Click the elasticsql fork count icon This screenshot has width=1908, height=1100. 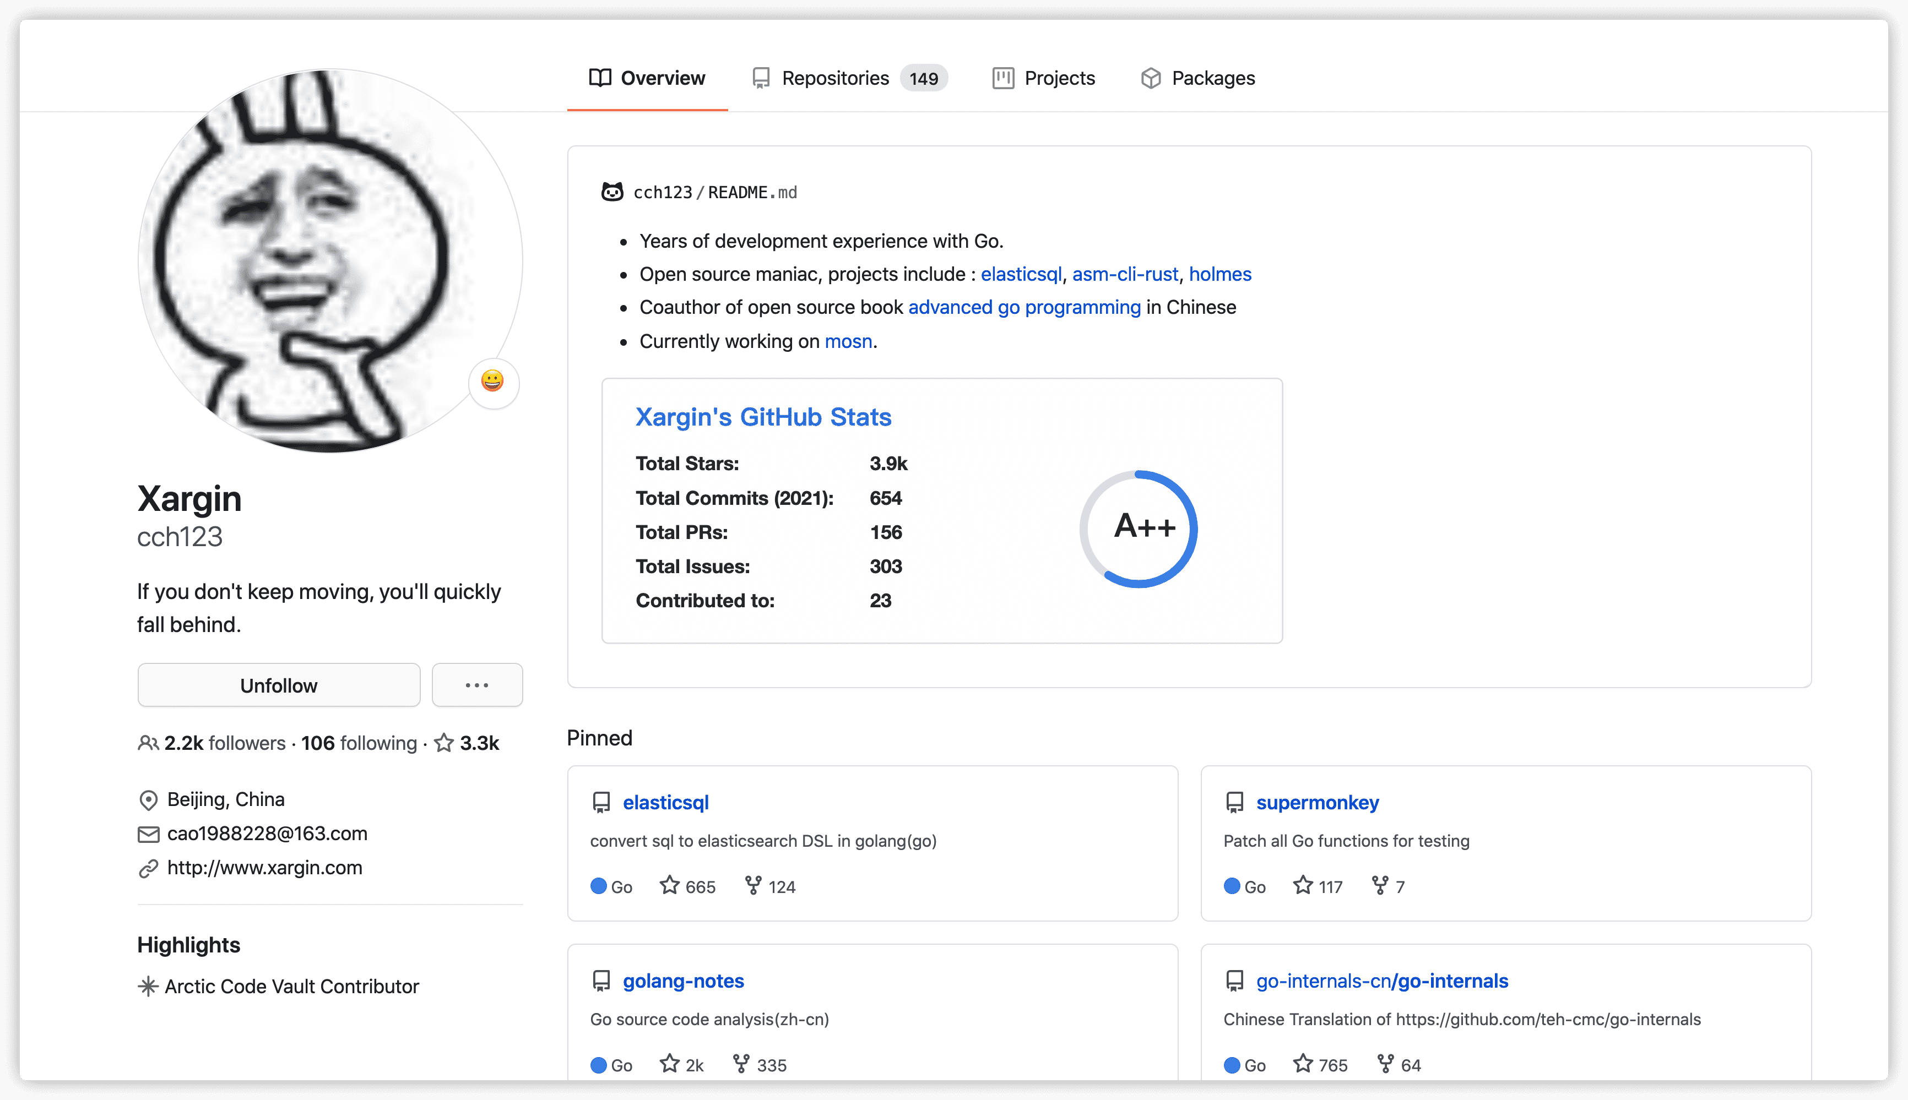[752, 885]
